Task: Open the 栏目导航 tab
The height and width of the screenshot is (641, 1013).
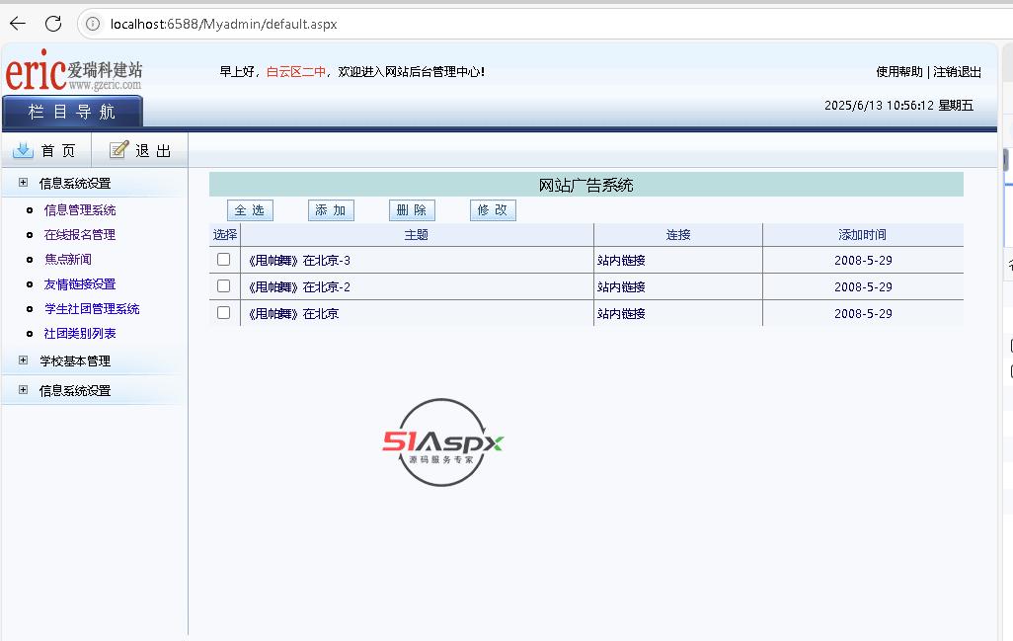Action: (72, 112)
